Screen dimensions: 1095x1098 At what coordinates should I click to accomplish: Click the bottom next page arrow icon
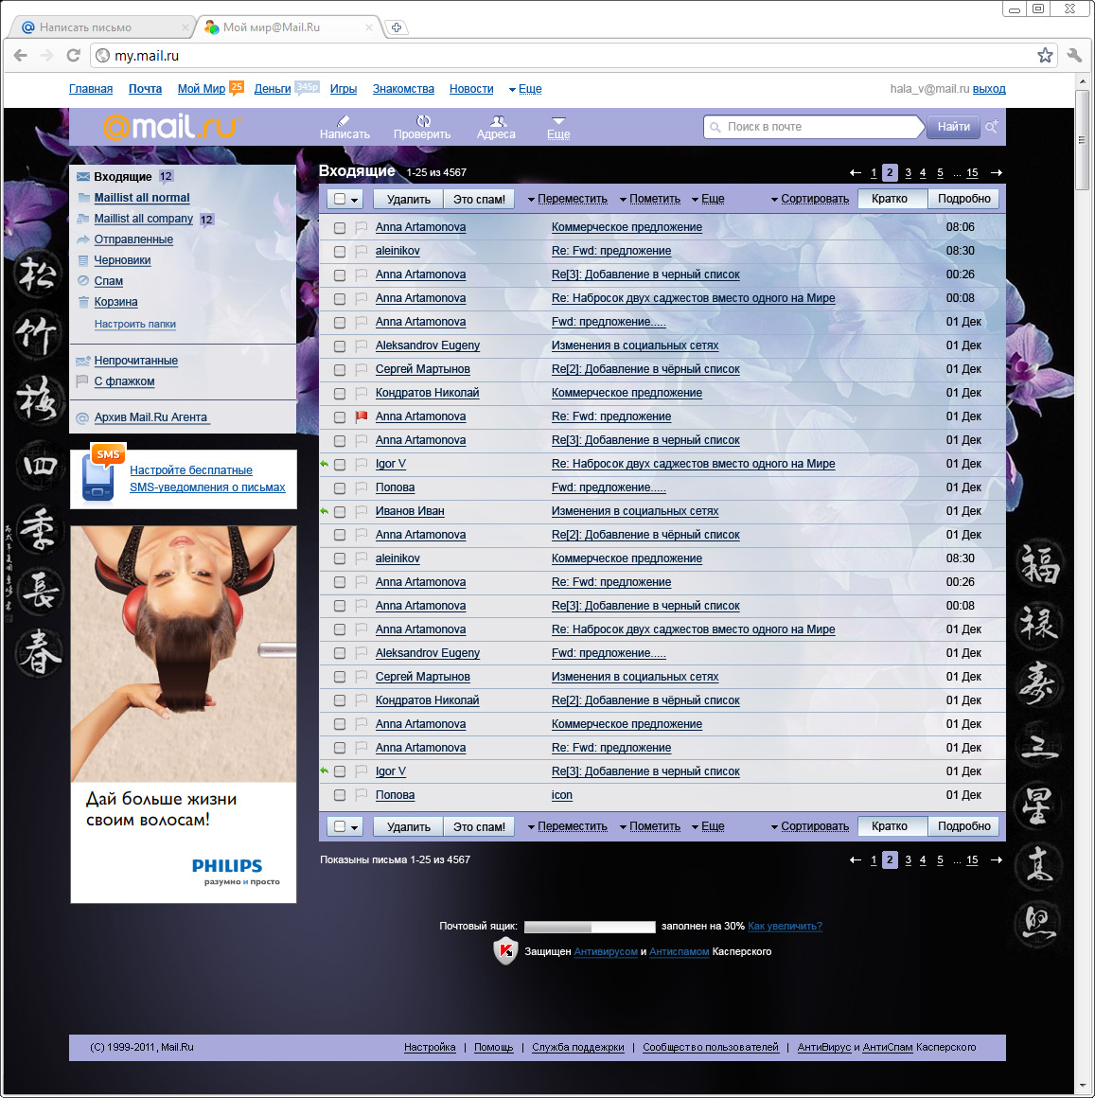tap(997, 859)
